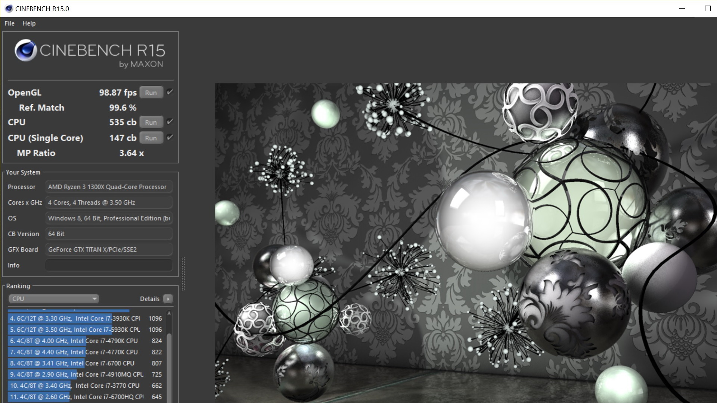717x403 pixels.
Task: Click the Info input field
Action: point(109,265)
